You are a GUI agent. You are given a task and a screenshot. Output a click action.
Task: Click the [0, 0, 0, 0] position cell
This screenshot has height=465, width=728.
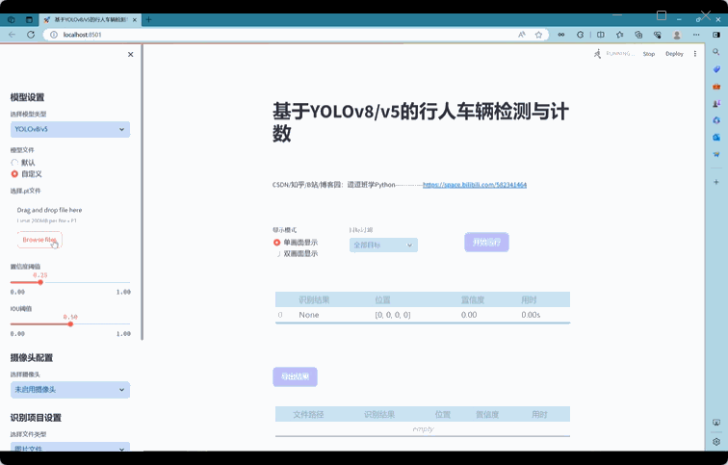[393, 315]
